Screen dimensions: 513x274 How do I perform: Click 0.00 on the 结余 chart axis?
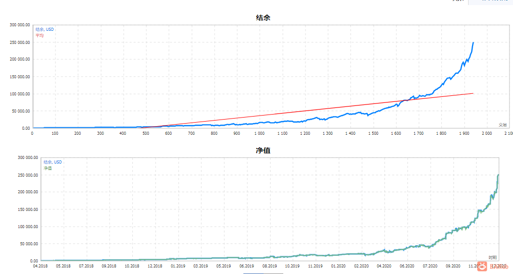pyautogui.click(x=26, y=128)
